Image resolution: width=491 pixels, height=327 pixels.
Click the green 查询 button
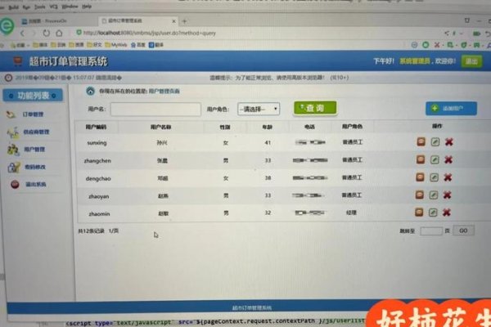click(315, 108)
